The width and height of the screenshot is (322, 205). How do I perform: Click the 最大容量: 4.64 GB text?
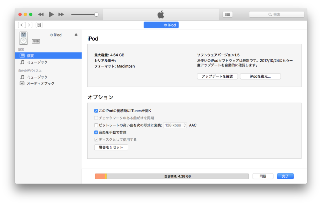click(x=109, y=55)
